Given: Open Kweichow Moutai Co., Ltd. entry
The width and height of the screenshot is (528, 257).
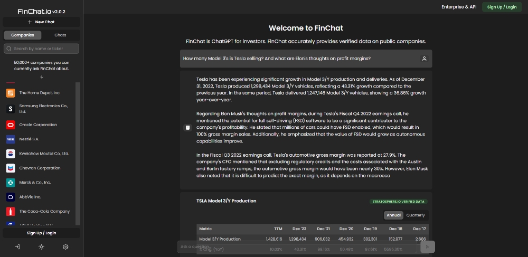Looking at the screenshot, I should tap(40, 154).
